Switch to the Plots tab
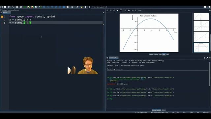Image resolution: width=211 pixels, height=119 pixels. (x=164, y=54)
